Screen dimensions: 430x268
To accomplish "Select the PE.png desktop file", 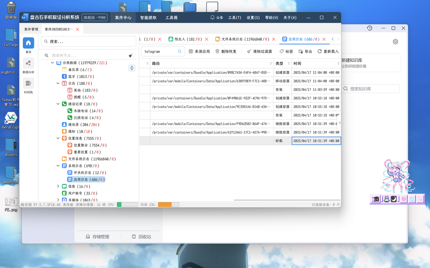I will pyautogui.click(x=11, y=204).
